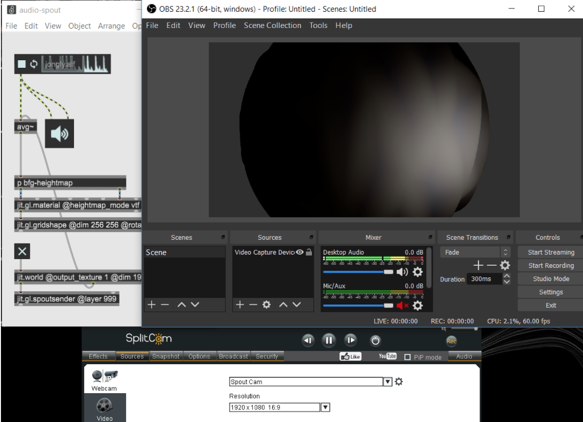Open the 1920x1080 resolution dropdown
The height and width of the screenshot is (422, 583).
[325, 407]
